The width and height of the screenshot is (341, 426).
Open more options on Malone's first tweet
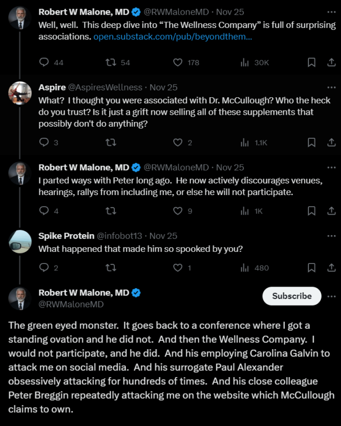tap(331, 11)
